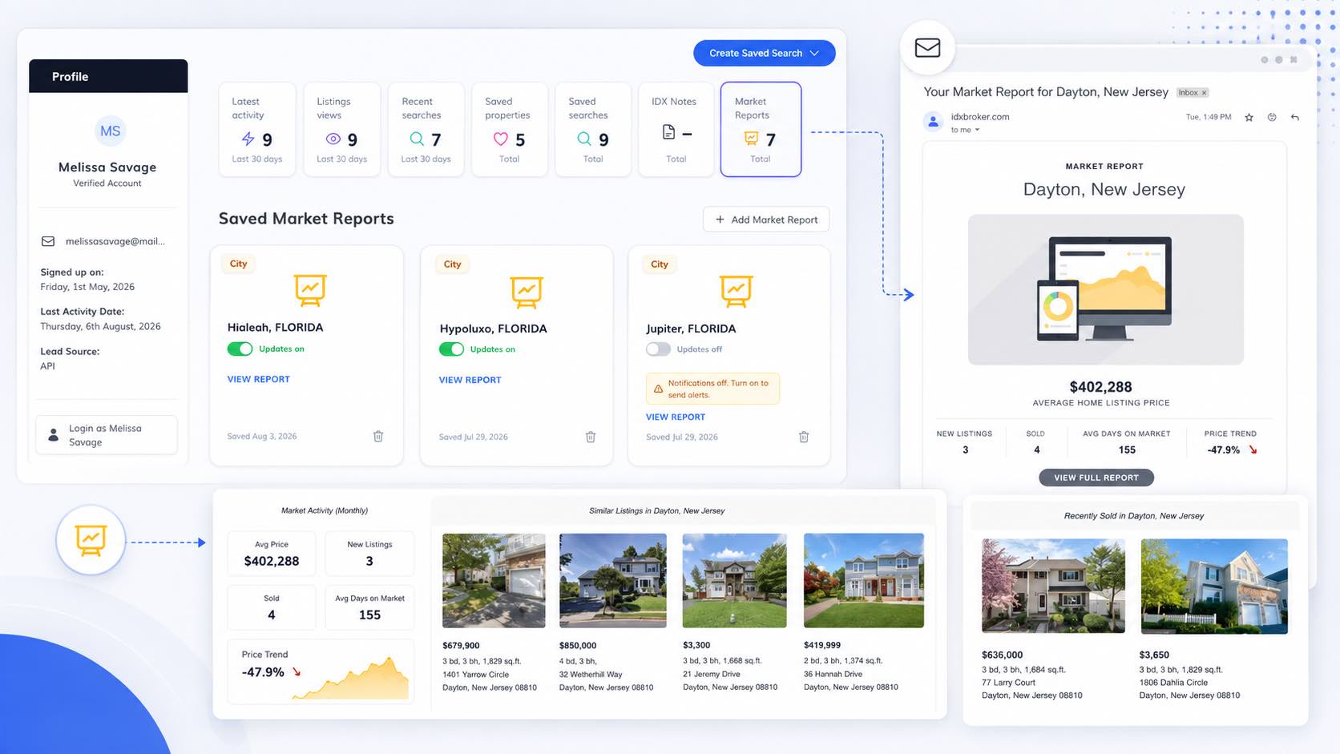Screen dimensions: 1340x754
Task: Reply to the email using the arrow icon
Action: pyautogui.click(x=1295, y=117)
